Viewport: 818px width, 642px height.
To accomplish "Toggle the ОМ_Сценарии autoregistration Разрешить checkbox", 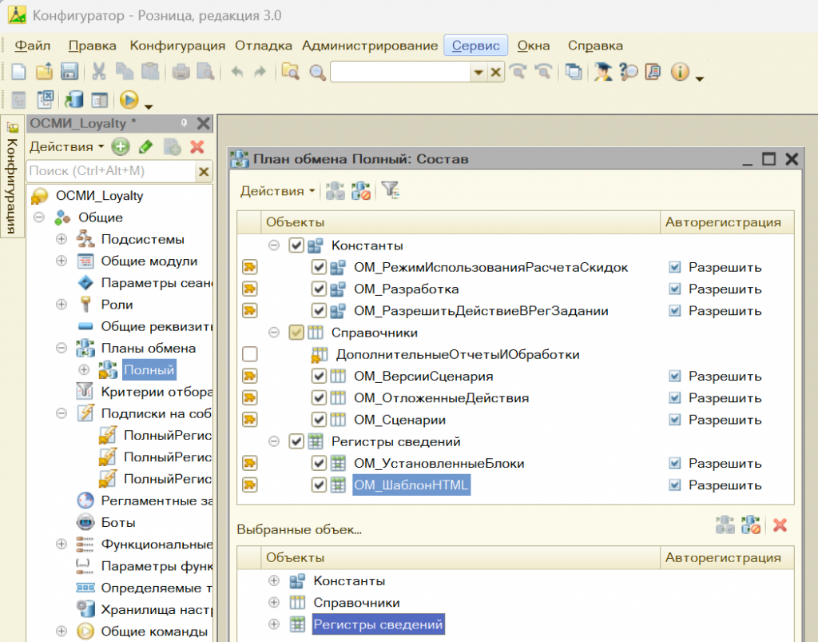I will click(674, 420).
